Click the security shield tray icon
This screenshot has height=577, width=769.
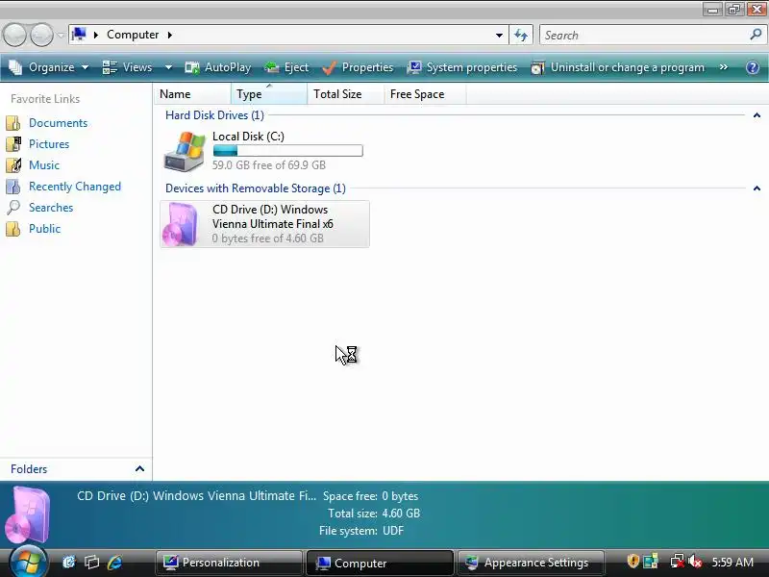pyautogui.click(x=633, y=561)
